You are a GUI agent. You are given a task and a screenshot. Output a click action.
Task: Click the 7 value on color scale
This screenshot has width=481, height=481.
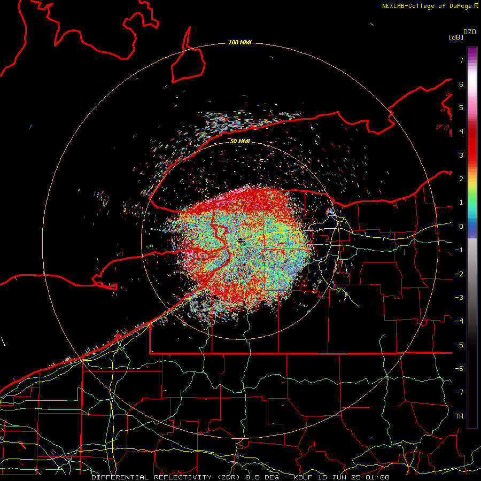coord(461,60)
